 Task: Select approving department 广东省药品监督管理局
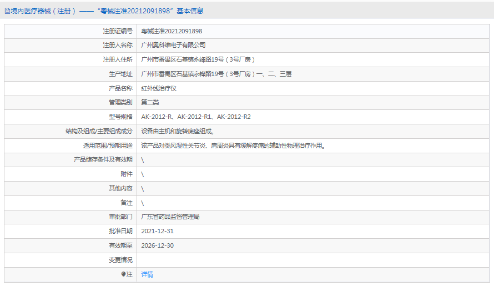[170, 217]
